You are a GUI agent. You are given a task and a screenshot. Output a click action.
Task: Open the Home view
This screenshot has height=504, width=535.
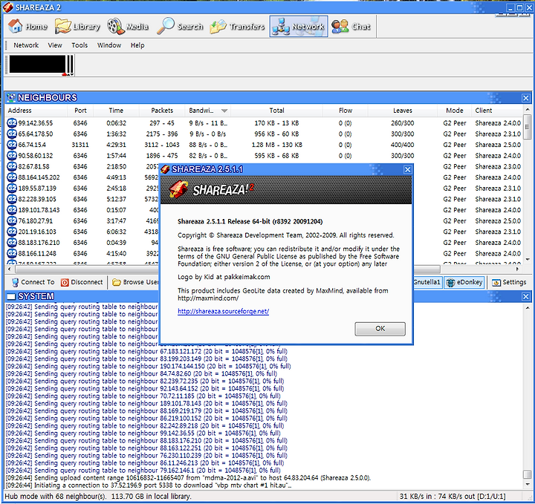click(x=27, y=26)
